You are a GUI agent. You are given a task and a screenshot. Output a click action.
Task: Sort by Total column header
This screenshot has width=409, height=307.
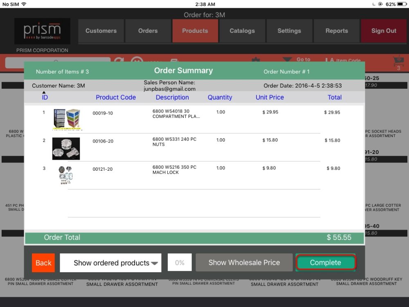point(335,97)
